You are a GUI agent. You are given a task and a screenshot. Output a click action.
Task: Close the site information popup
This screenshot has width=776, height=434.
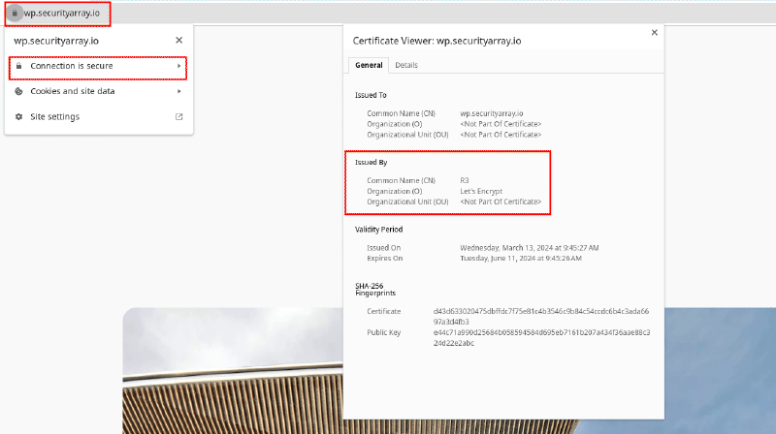178,41
